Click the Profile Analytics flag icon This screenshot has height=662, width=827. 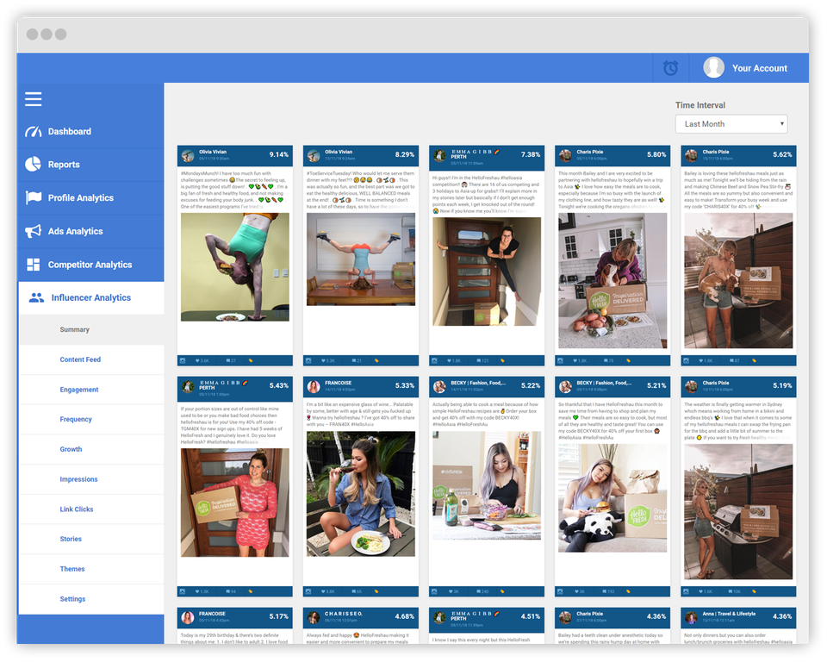pyautogui.click(x=33, y=197)
